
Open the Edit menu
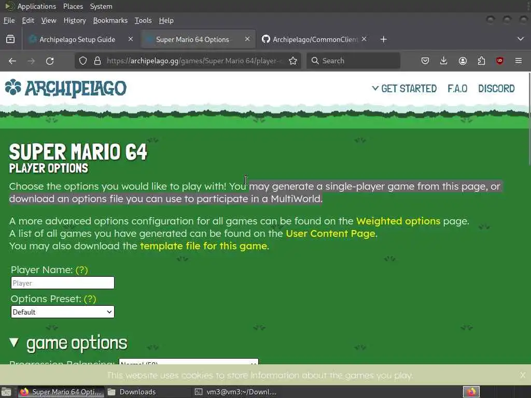(28, 21)
